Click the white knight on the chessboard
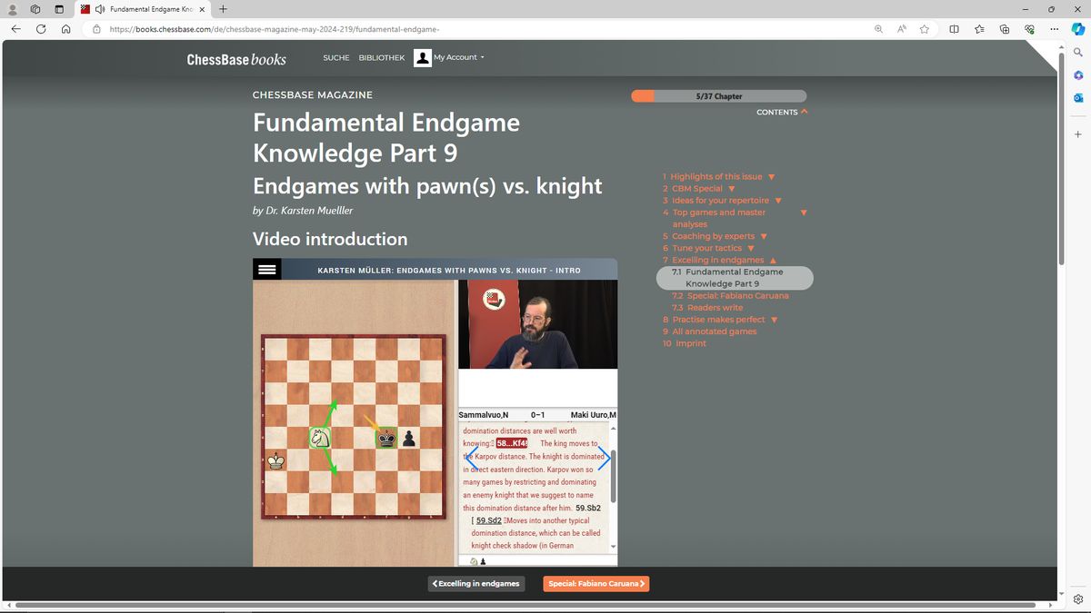The width and height of the screenshot is (1091, 613). coord(320,439)
